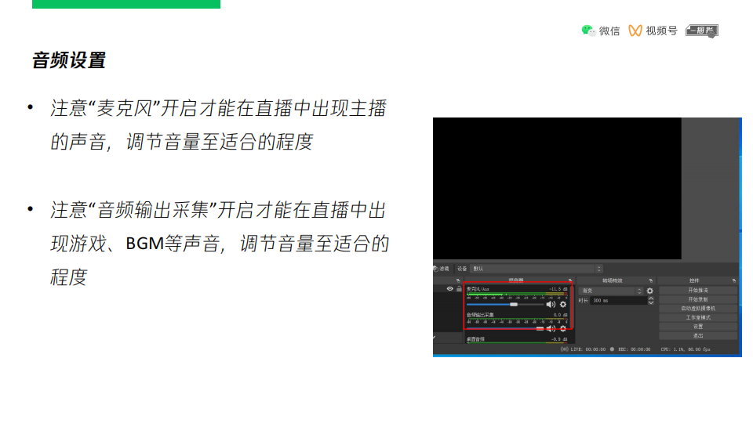Pop out the 混音器 dock panel
The image size is (753, 423).
point(570,280)
